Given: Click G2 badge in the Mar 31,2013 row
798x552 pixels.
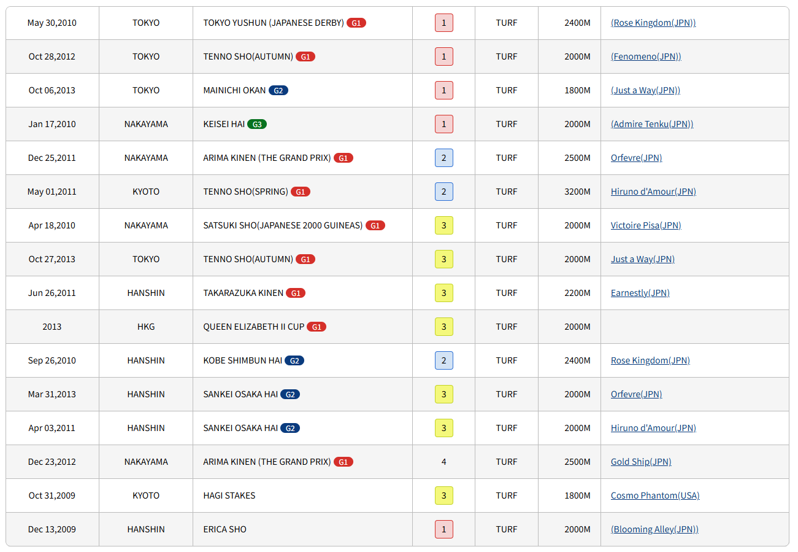Looking at the screenshot, I should click(x=290, y=394).
